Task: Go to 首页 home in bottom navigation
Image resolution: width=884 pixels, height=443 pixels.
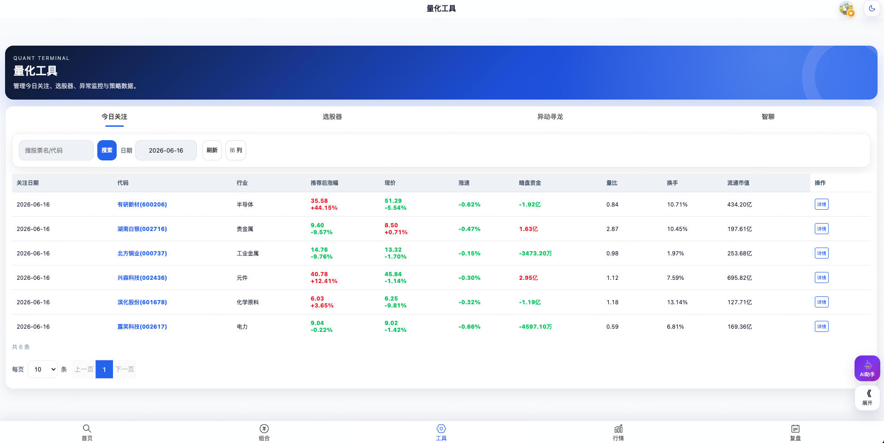Action: click(87, 432)
